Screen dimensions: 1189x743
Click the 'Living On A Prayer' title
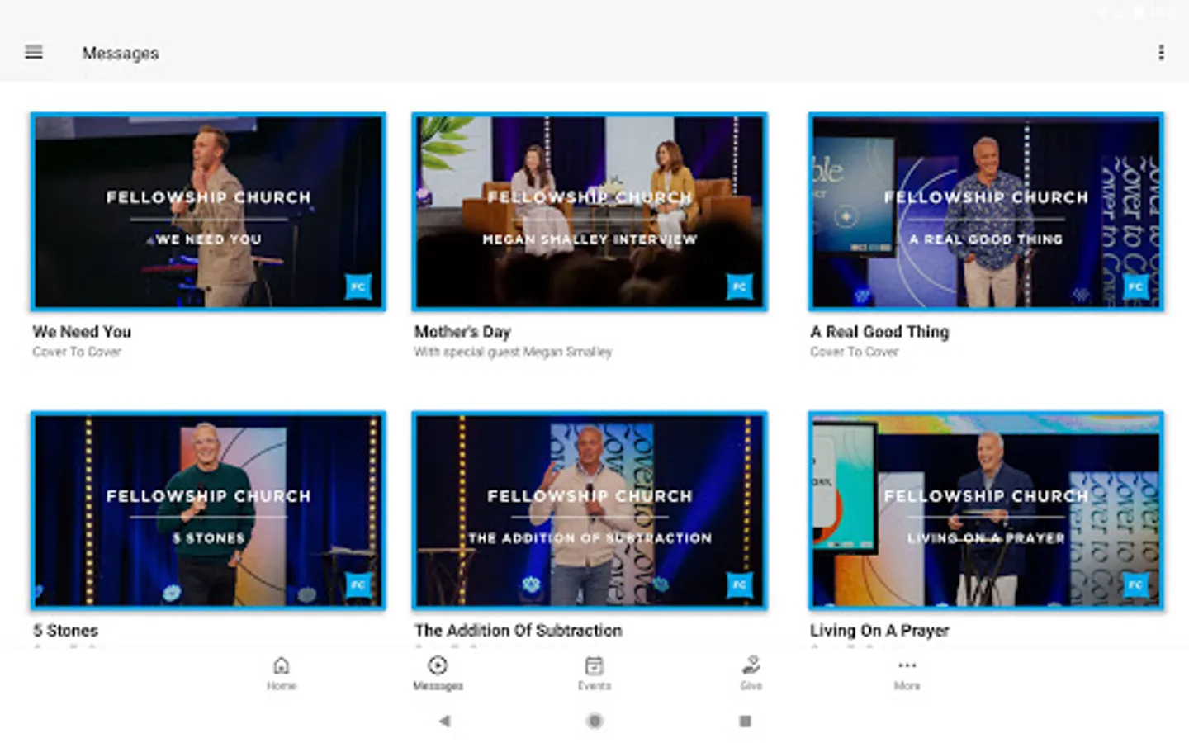(x=879, y=630)
